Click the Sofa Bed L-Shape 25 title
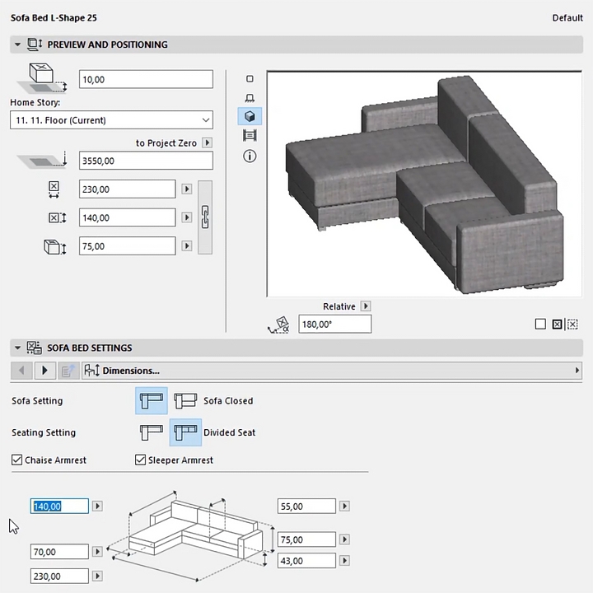 point(54,18)
